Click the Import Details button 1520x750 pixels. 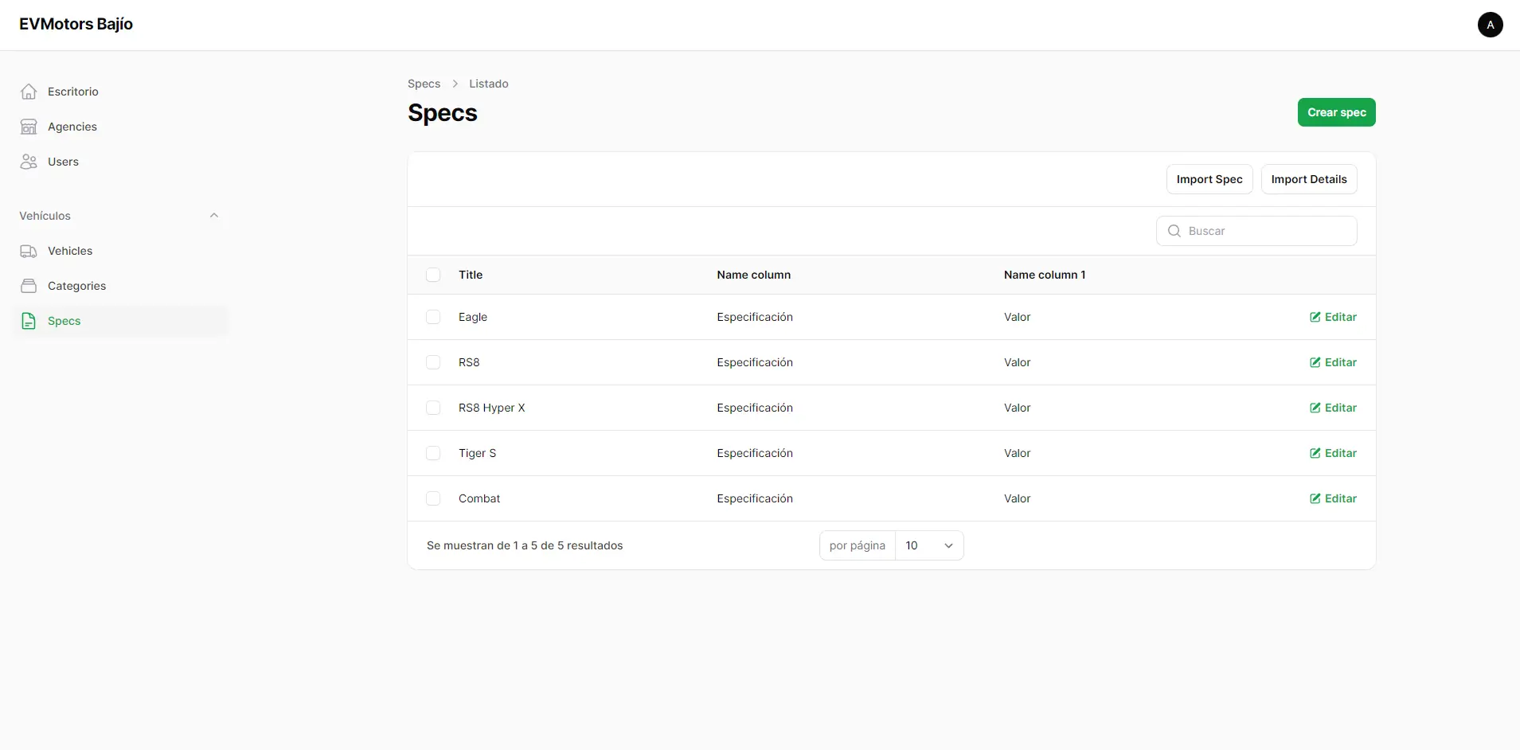click(x=1309, y=179)
